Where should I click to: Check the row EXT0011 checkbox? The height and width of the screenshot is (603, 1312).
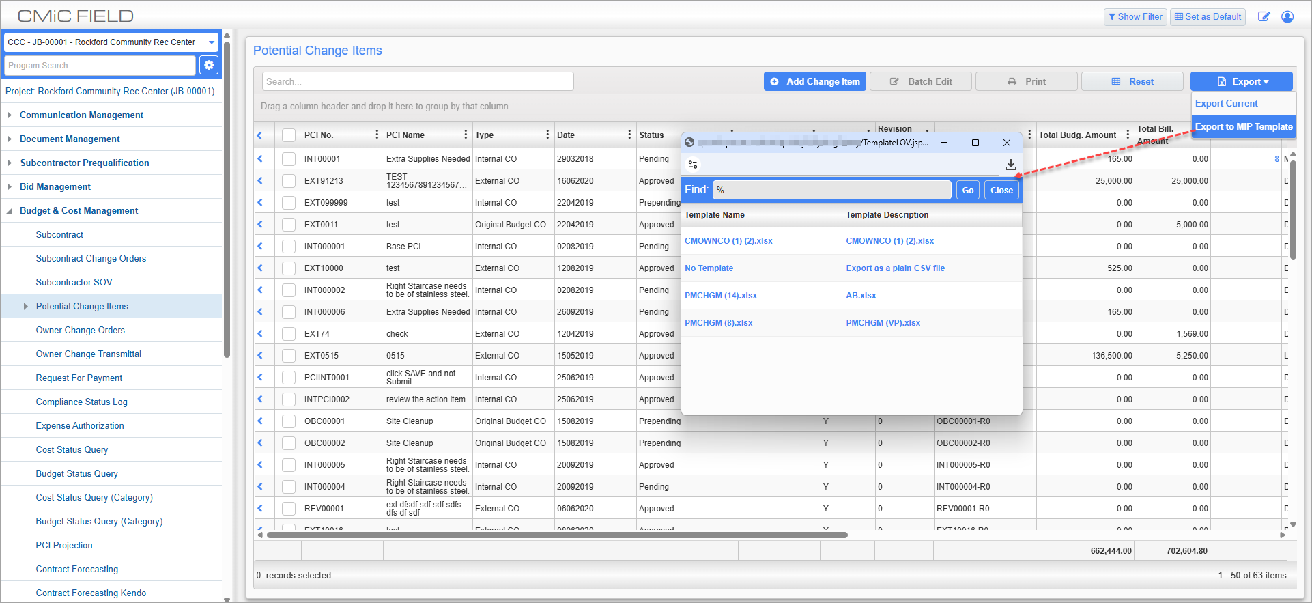(x=289, y=224)
